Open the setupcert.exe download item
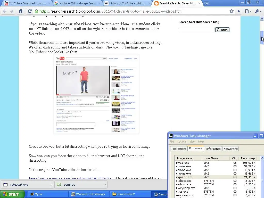Image resolution: width=264 pixels, height=198 pixels. click(x=25, y=185)
